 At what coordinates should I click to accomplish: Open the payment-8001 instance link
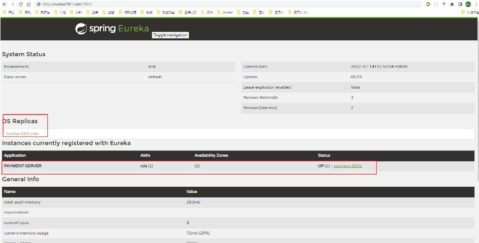coord(347,166)
